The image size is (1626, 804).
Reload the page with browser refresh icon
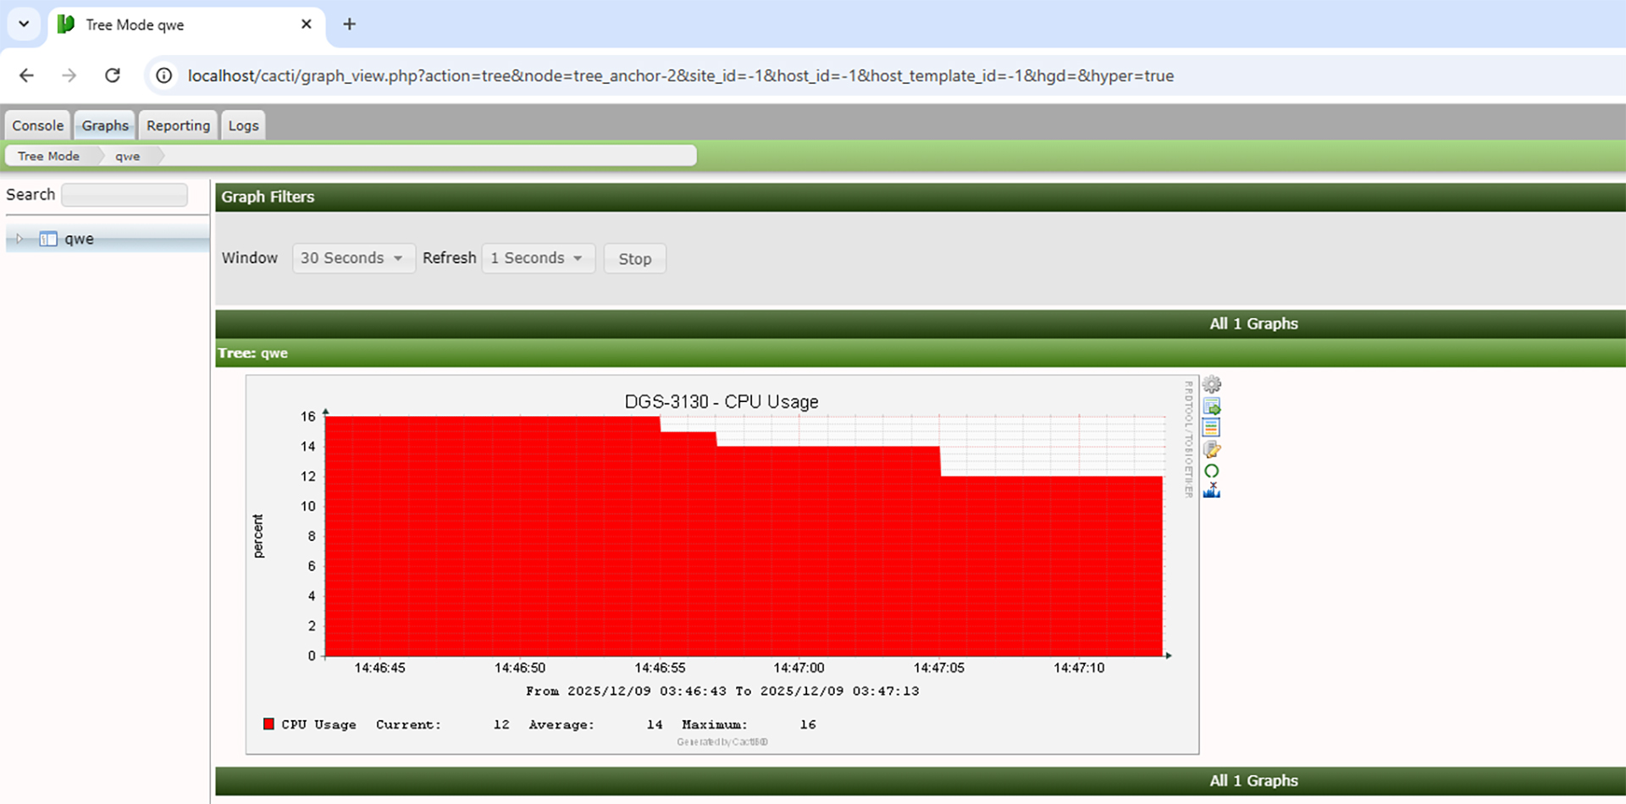113,75
